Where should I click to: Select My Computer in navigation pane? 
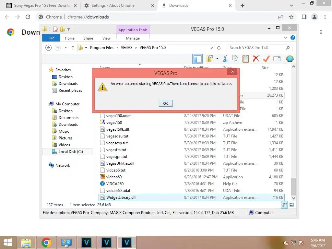coord(67,104)
